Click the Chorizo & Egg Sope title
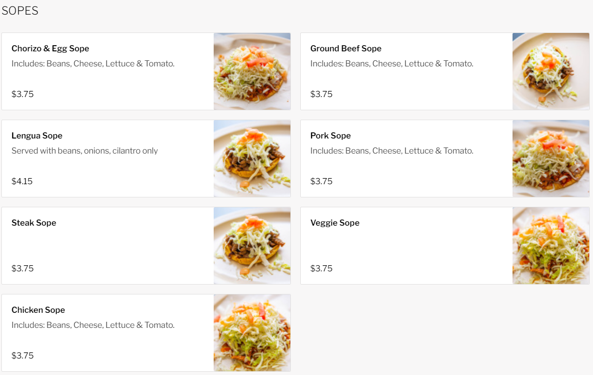 50,49
